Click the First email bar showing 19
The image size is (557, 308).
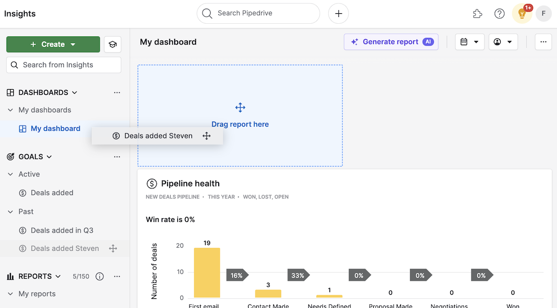tap(207, 273)
